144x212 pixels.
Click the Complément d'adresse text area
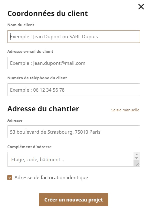tap(70, 159)
